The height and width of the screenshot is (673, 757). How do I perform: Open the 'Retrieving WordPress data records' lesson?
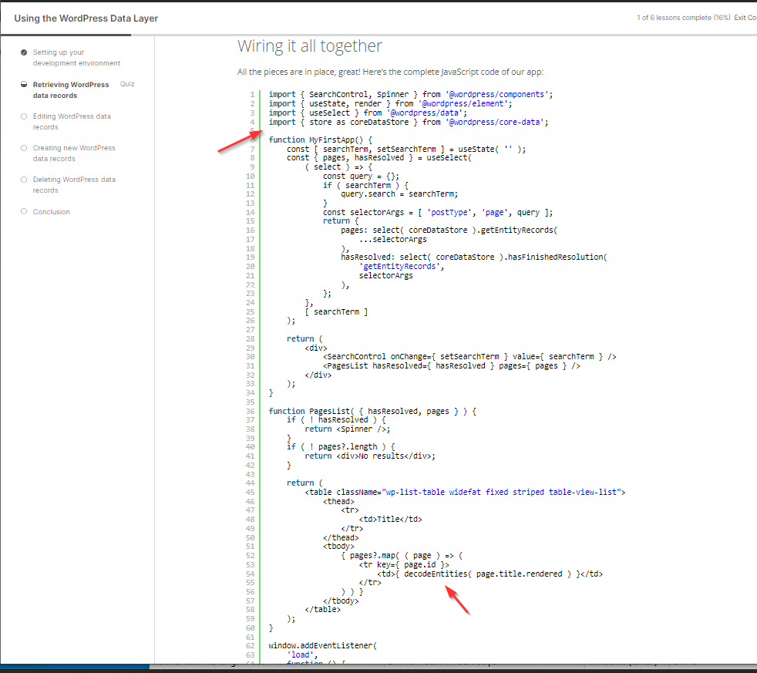pos(70,89)
